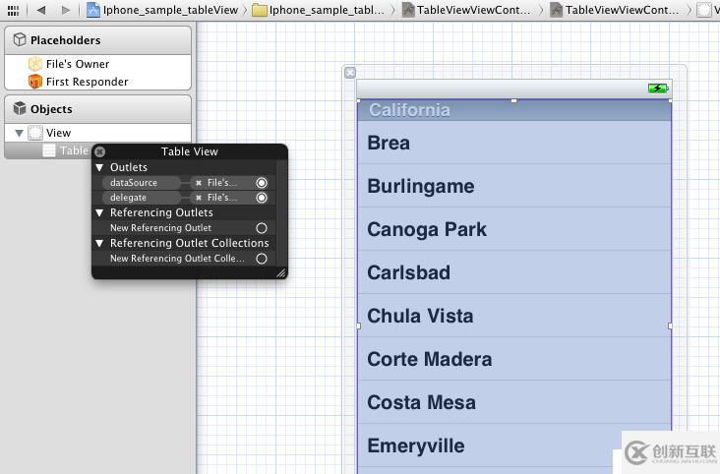Select the Burlingame table cell

tap(514, 186)
